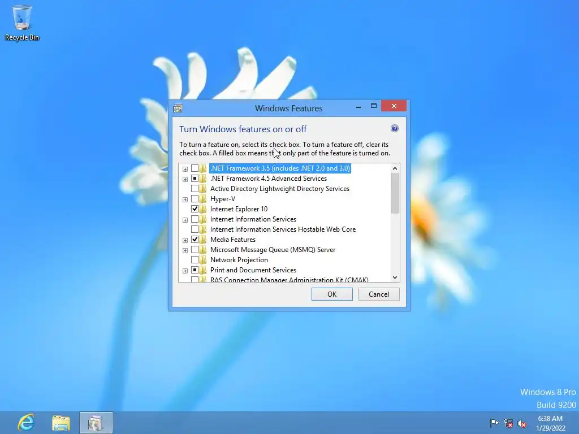Select "Microsoft Message Queue (MSMQ) Server" row text
The image size is (579, 434).
click(273, 250)
